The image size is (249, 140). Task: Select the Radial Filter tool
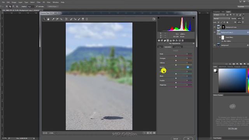[x=87, y=19]
